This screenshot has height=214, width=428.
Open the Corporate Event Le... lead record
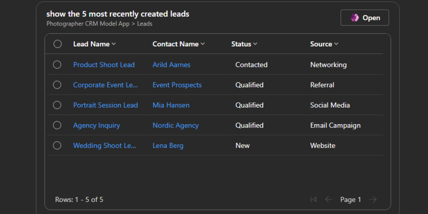tap(105, 85)
